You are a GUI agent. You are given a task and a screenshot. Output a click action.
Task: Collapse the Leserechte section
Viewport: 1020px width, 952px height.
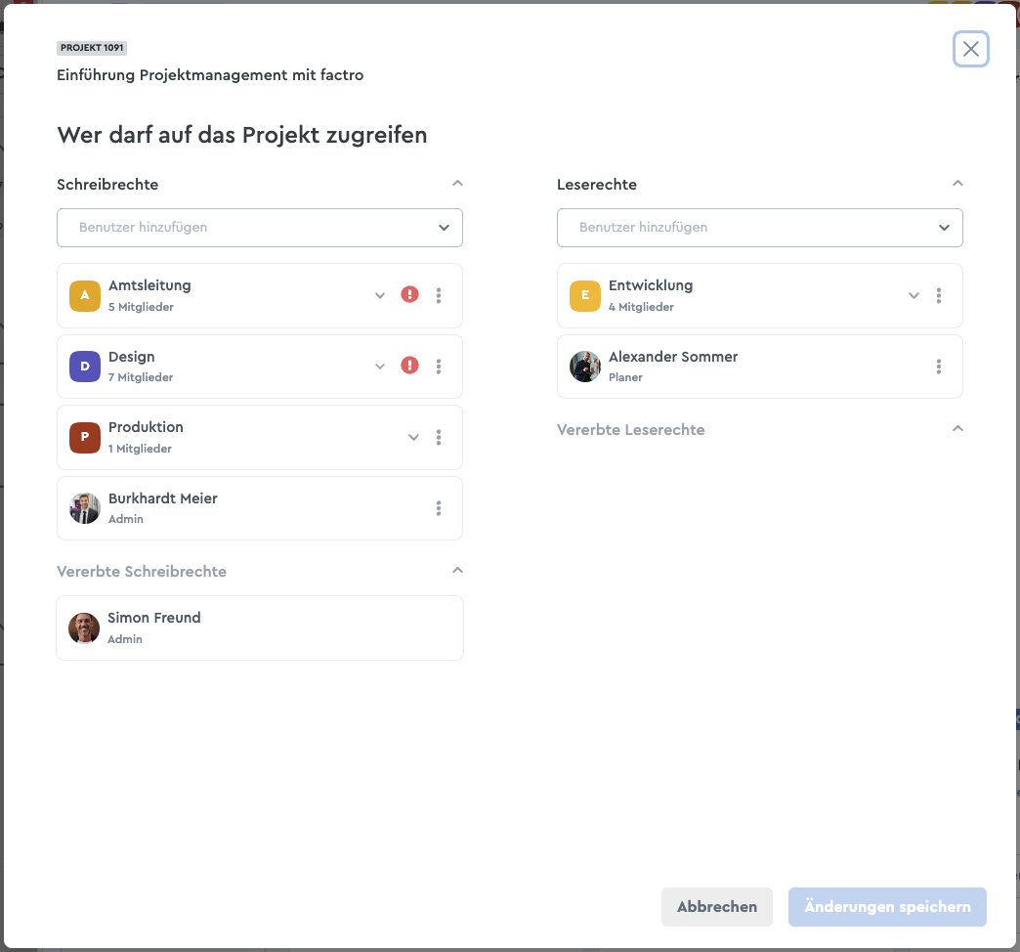[x=957, y=184]
